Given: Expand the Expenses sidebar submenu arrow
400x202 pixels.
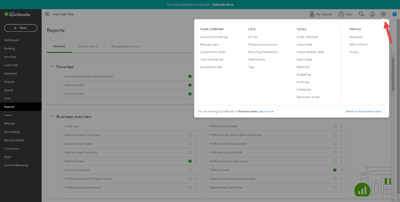Looking at the screenshot, I should [37, 73].
